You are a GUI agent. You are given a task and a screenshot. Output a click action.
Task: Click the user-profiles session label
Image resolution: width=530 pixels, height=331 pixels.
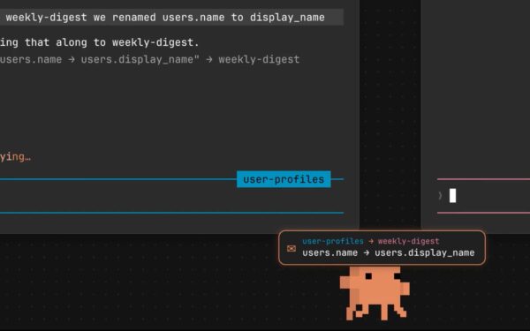tap(284, 179)
